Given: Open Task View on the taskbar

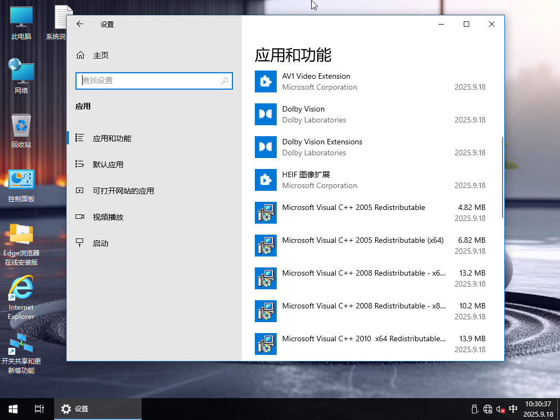Looking at the screenshot, I should [x=39, y=409].
